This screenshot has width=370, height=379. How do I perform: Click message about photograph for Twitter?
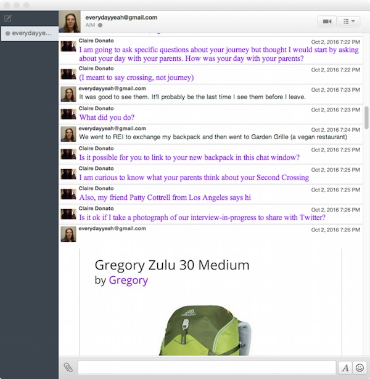[x=202, y=218]
